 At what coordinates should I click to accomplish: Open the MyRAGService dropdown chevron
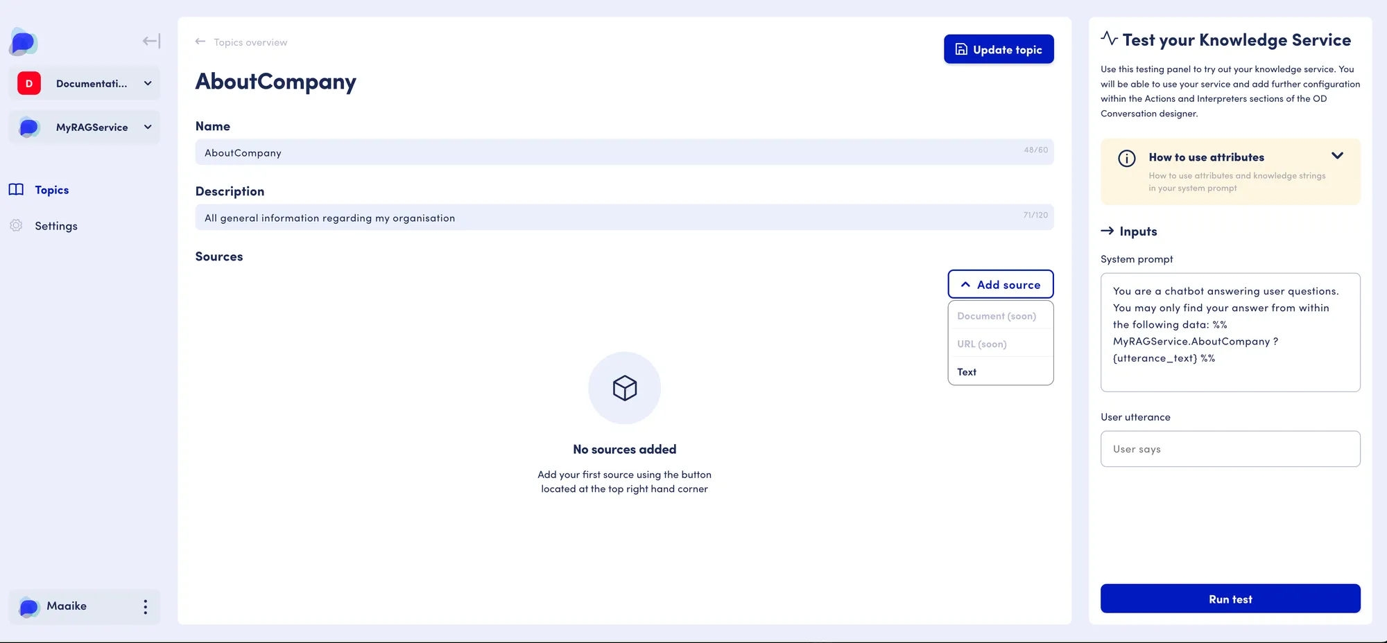click(148, 127)
